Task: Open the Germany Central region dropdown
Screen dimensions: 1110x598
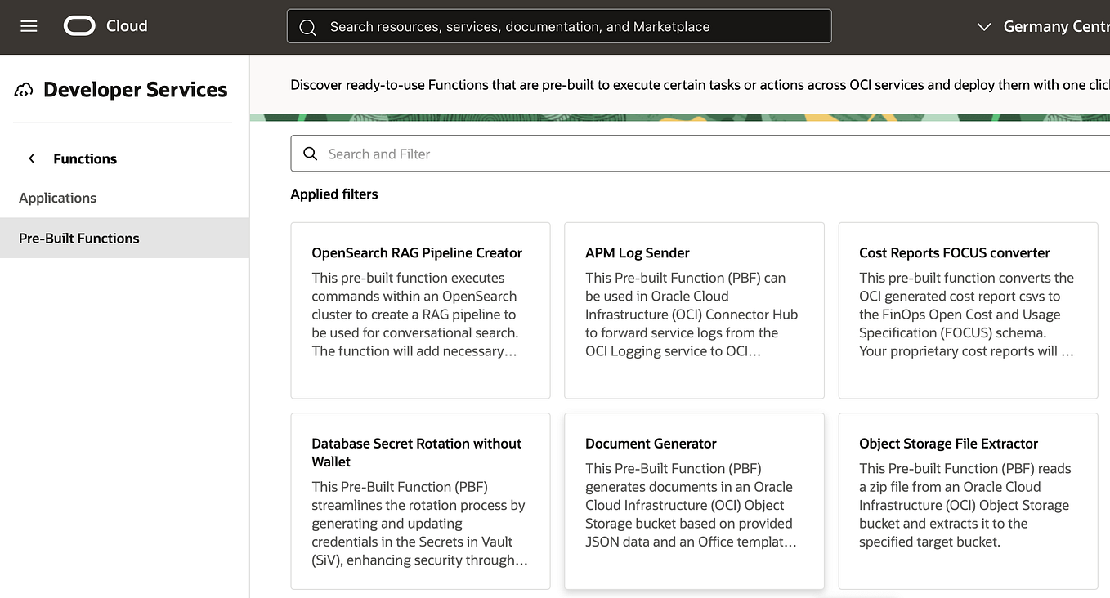Action: pyautogui.click(x=1054, y=26)
